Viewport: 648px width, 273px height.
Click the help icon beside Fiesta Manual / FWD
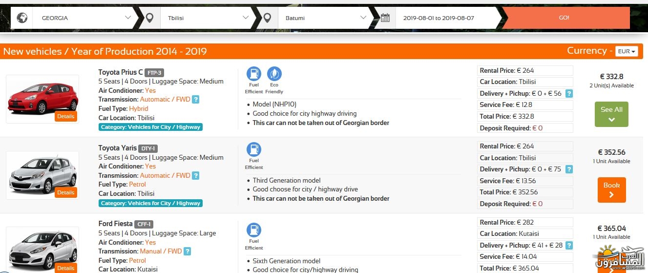(187, 252)
